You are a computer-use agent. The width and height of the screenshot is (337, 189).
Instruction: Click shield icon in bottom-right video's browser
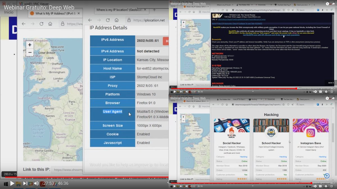(288, 104)
